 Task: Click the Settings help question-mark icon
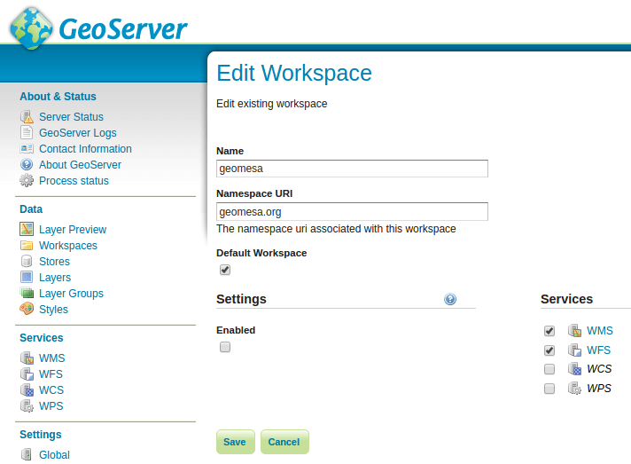point(450,300)
